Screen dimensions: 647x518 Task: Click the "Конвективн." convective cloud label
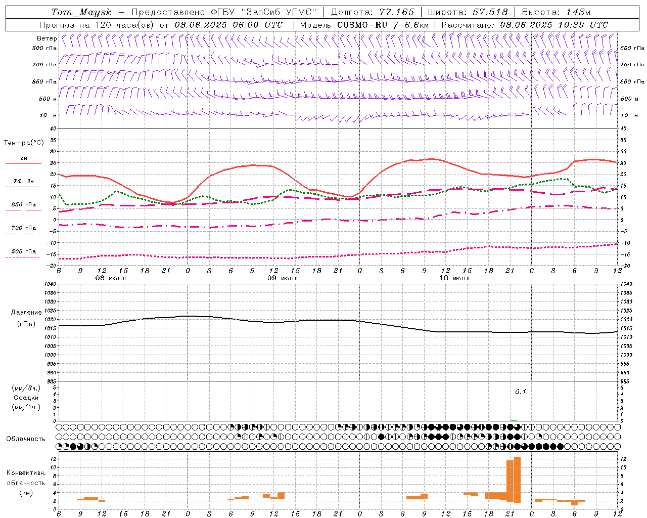pos(26,473)
